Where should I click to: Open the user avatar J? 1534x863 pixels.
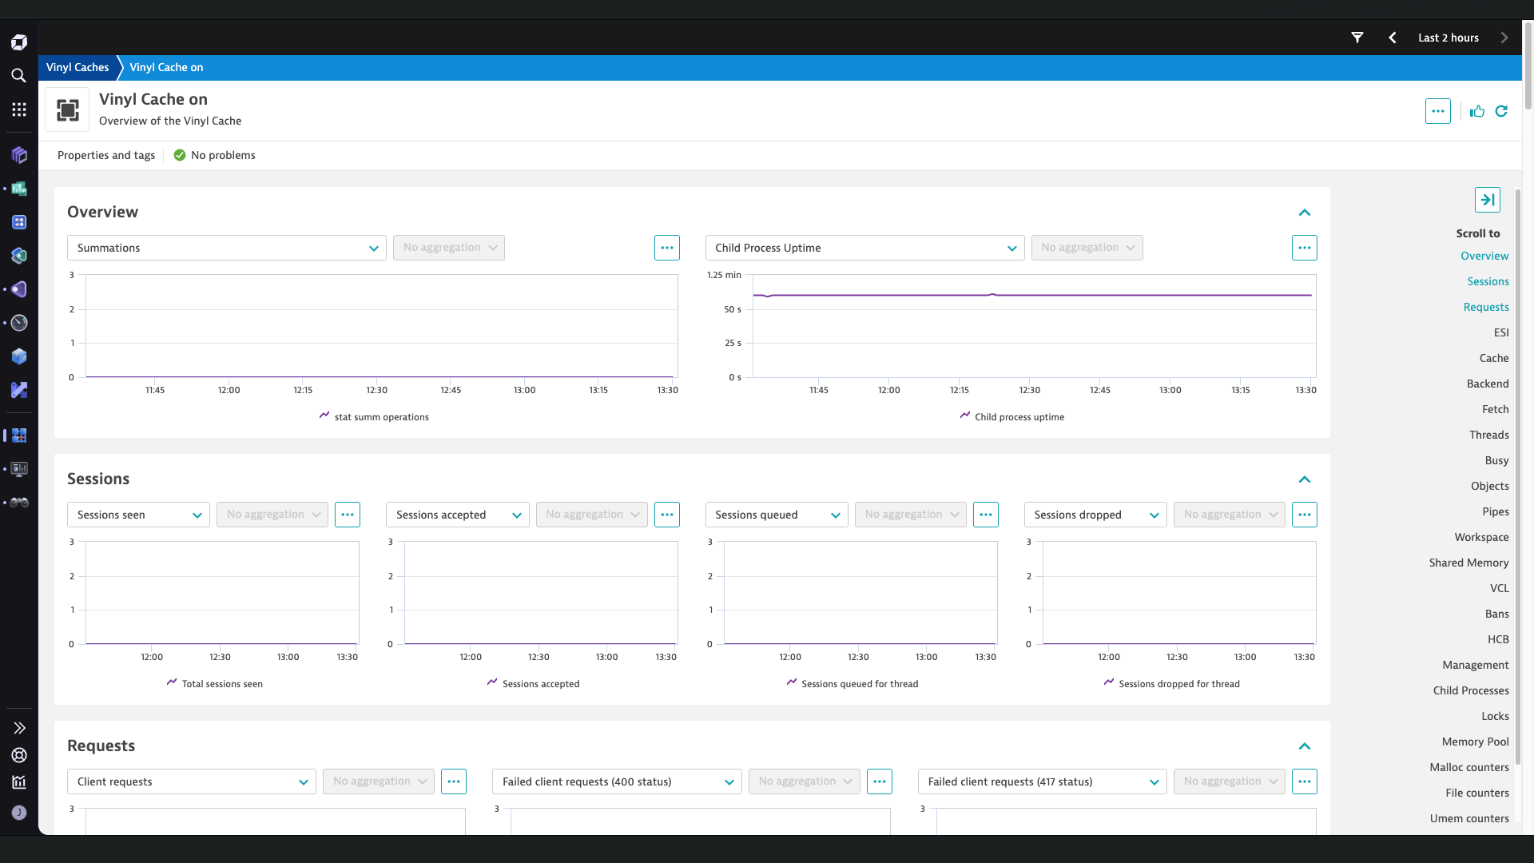(19, 813)
